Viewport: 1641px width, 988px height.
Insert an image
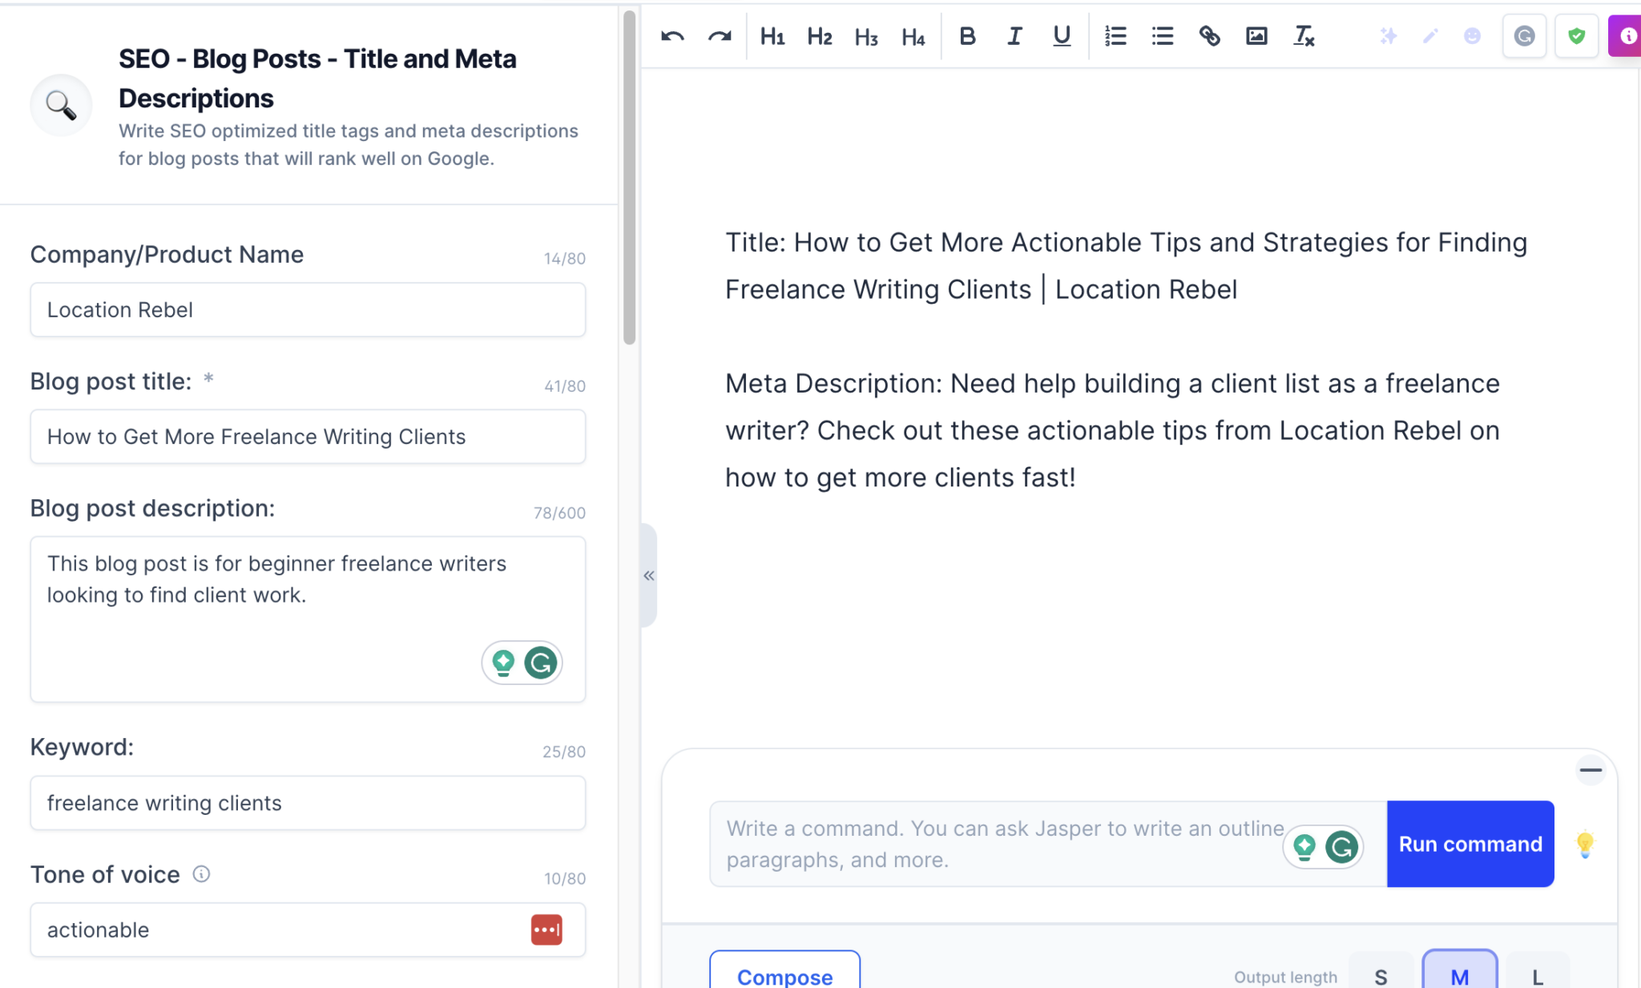tap(1256, 36)
